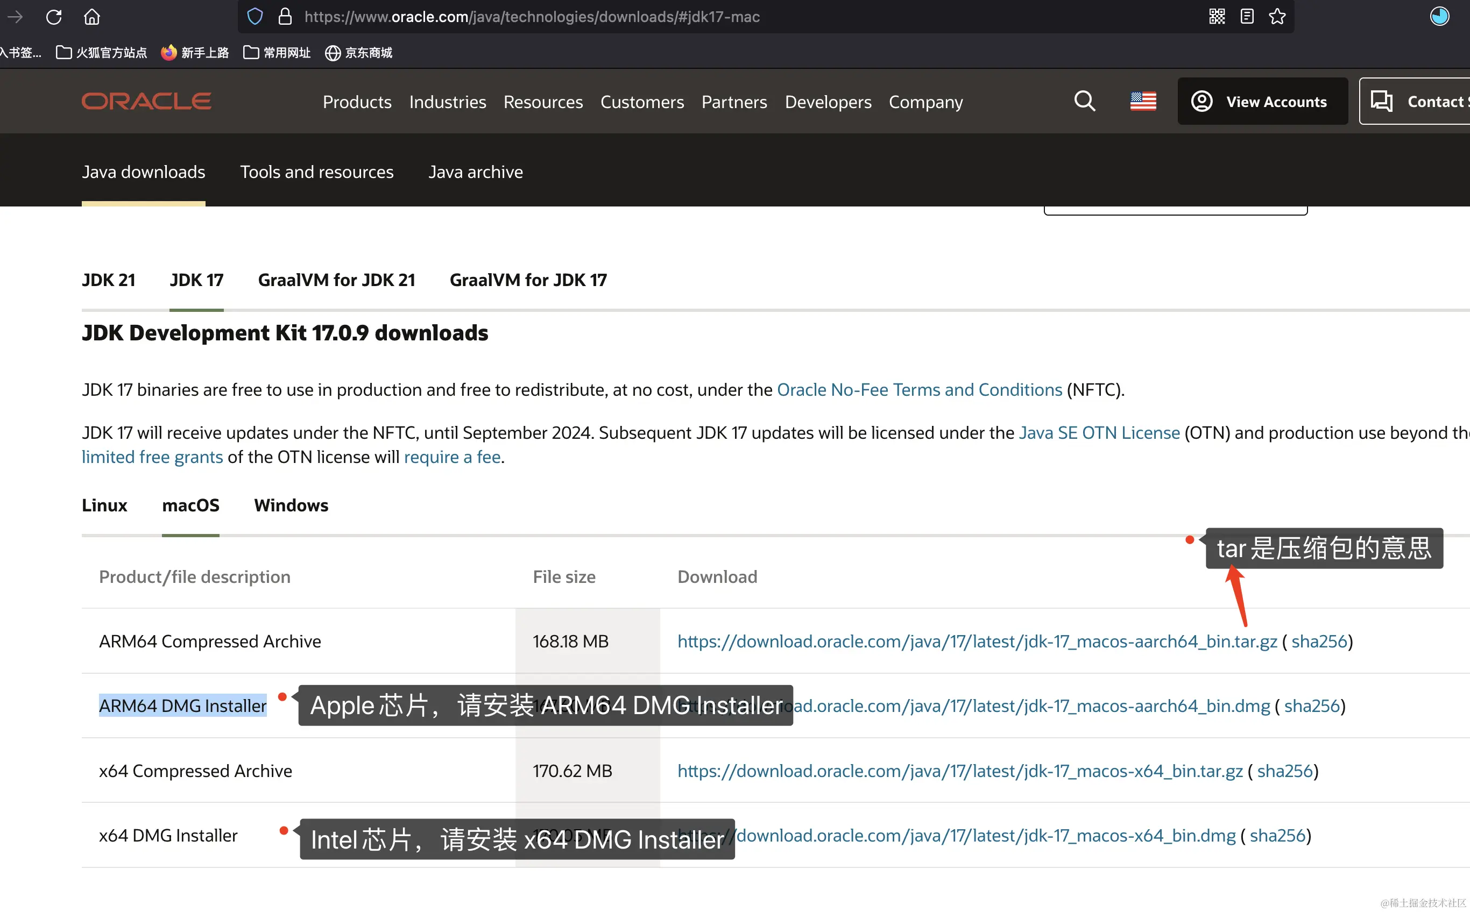The image size is (1470, 912).
Task: Switch to GraalVM for JDK 17 tab
Action: (528, 281)
